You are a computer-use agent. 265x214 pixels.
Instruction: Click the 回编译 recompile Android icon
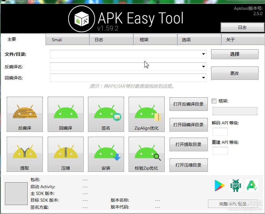coord(66,114)
